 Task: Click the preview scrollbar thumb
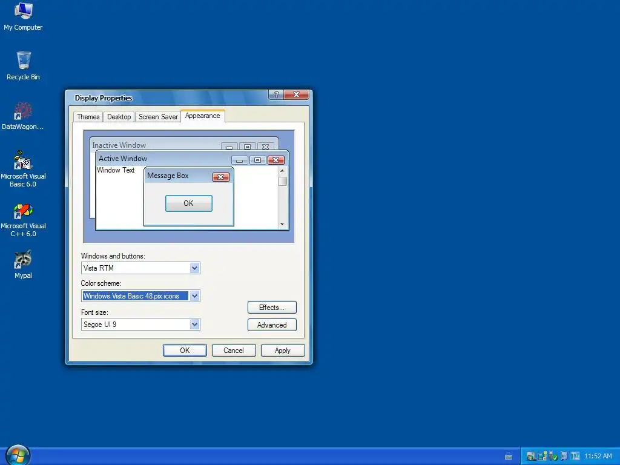click(282, 181)
